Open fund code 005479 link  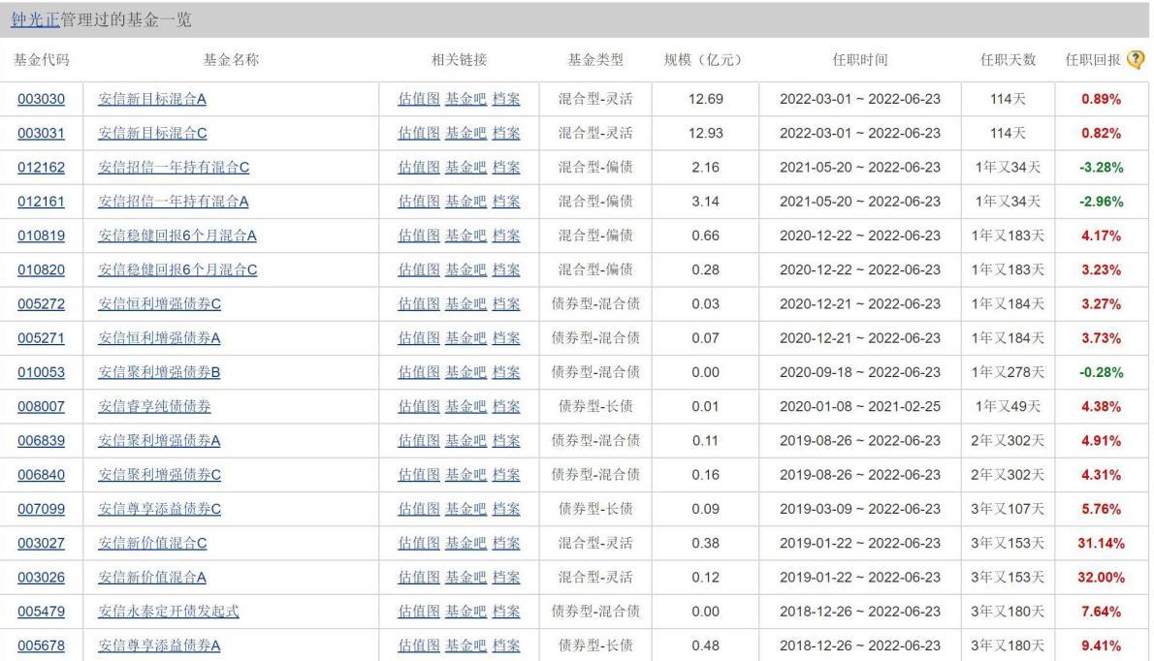pyautogui.click(x=41, y=612)
